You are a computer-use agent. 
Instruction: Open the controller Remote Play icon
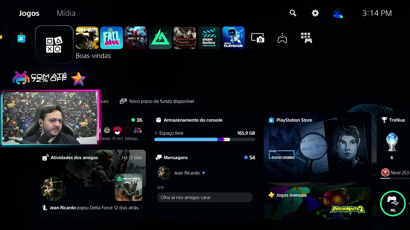[282, 38]
